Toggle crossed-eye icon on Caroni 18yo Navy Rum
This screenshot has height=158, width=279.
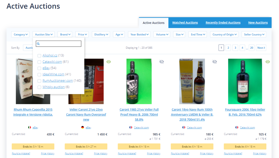[215, 62]
